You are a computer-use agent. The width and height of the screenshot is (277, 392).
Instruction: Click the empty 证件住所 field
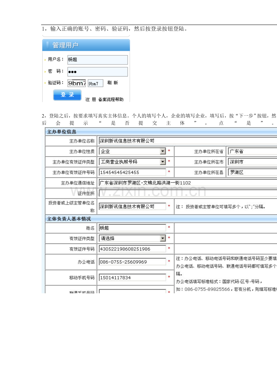click(187, 193)
